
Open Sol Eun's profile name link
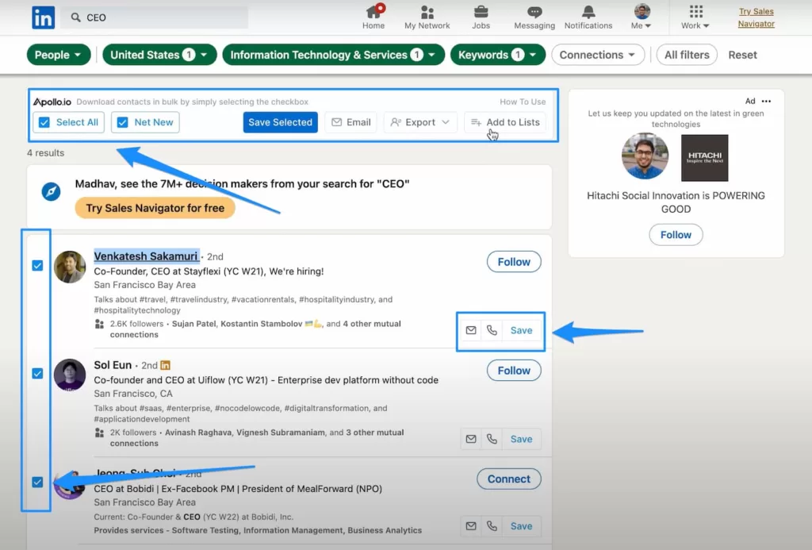click(x=113, y=365)
